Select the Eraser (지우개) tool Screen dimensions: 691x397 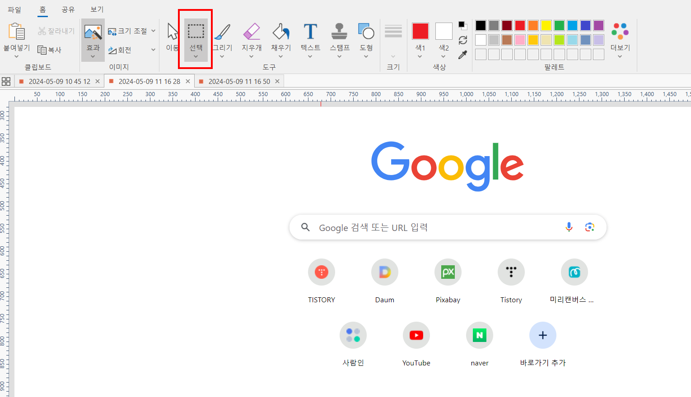point(252,32)
